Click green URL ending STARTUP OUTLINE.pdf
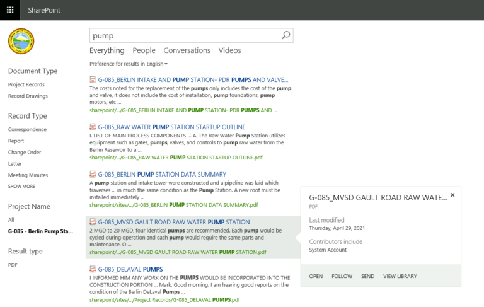This screenshot has width=484, height=307. tap(176, 158)
